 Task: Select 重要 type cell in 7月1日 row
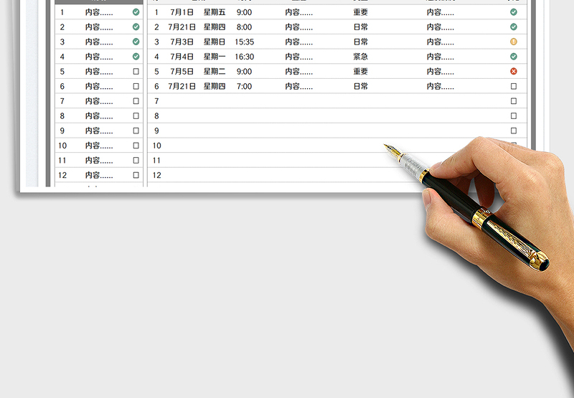pos(360,12)
